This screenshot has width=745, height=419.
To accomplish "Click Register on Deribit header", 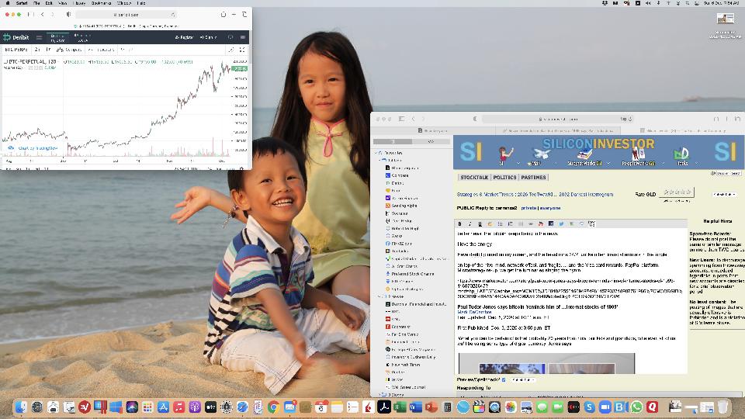I will (185, 37).
